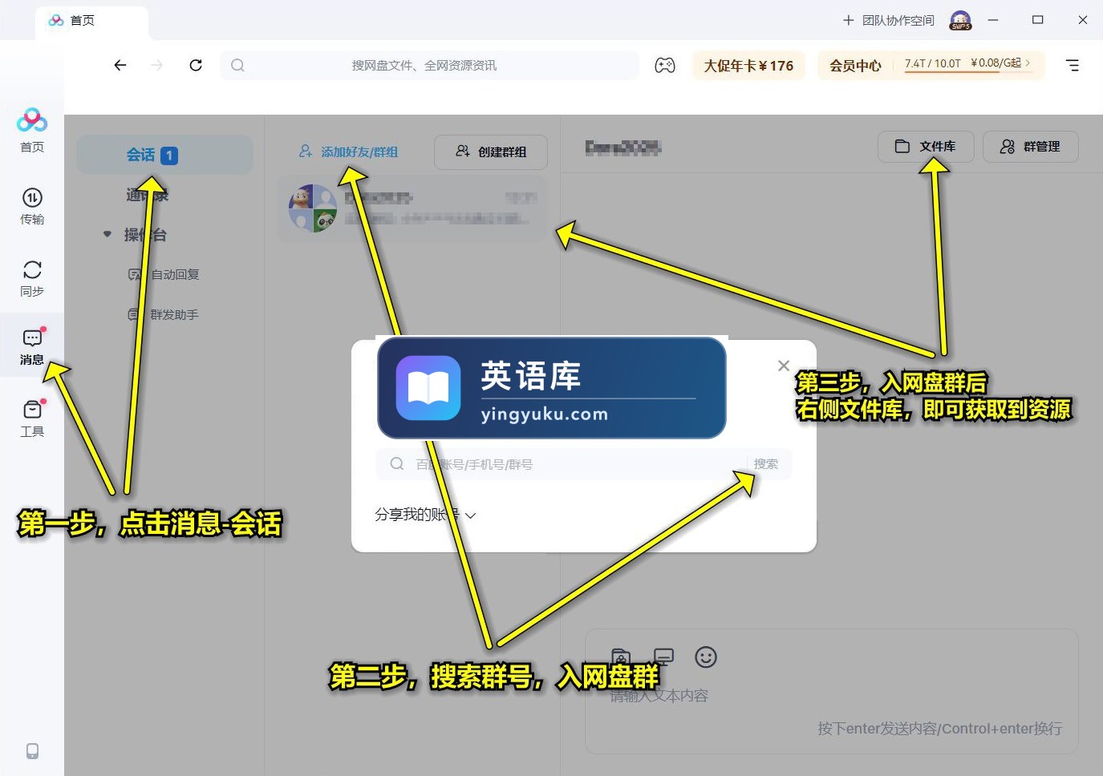Collapse the 操作台 tree section
1103x776 pixels.
(x=107, y=235)
